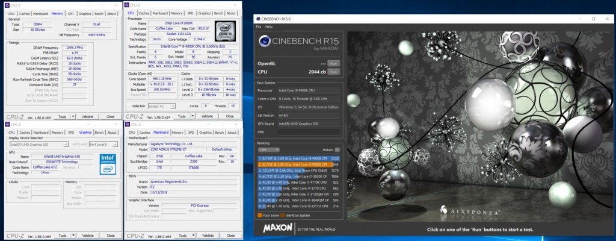Click Close in the Graphics CPU-Z window

(x=111, y=236)
